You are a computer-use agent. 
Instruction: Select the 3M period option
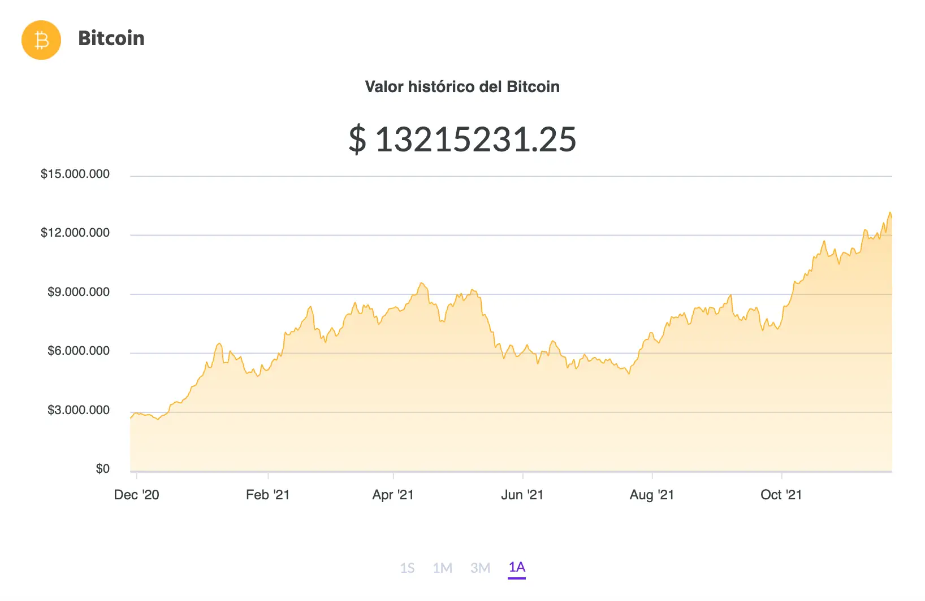[481, 568]
